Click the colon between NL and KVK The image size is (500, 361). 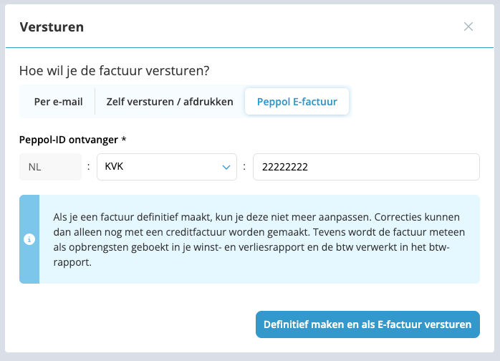coord(89,167)
